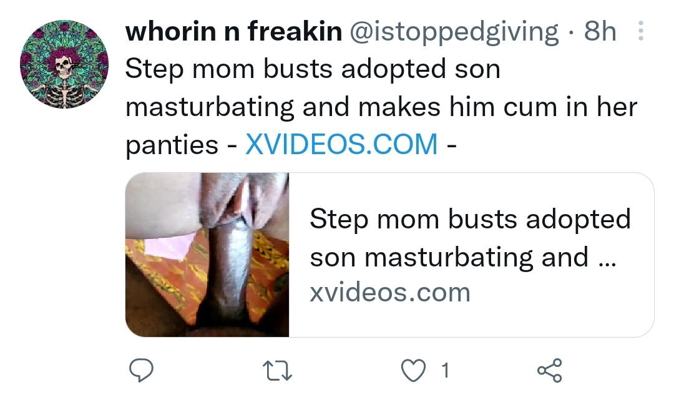
Task: Open tweet detail via second line of text
Action: pos(381,107)
